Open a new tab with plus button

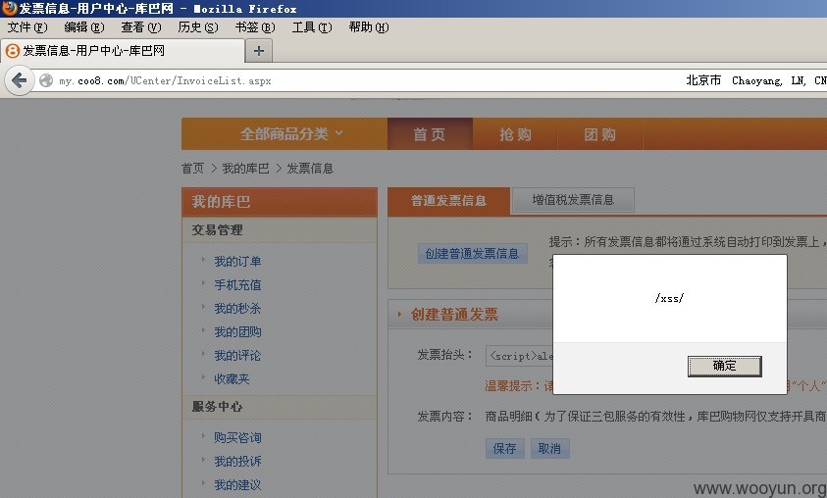(258, 51)
